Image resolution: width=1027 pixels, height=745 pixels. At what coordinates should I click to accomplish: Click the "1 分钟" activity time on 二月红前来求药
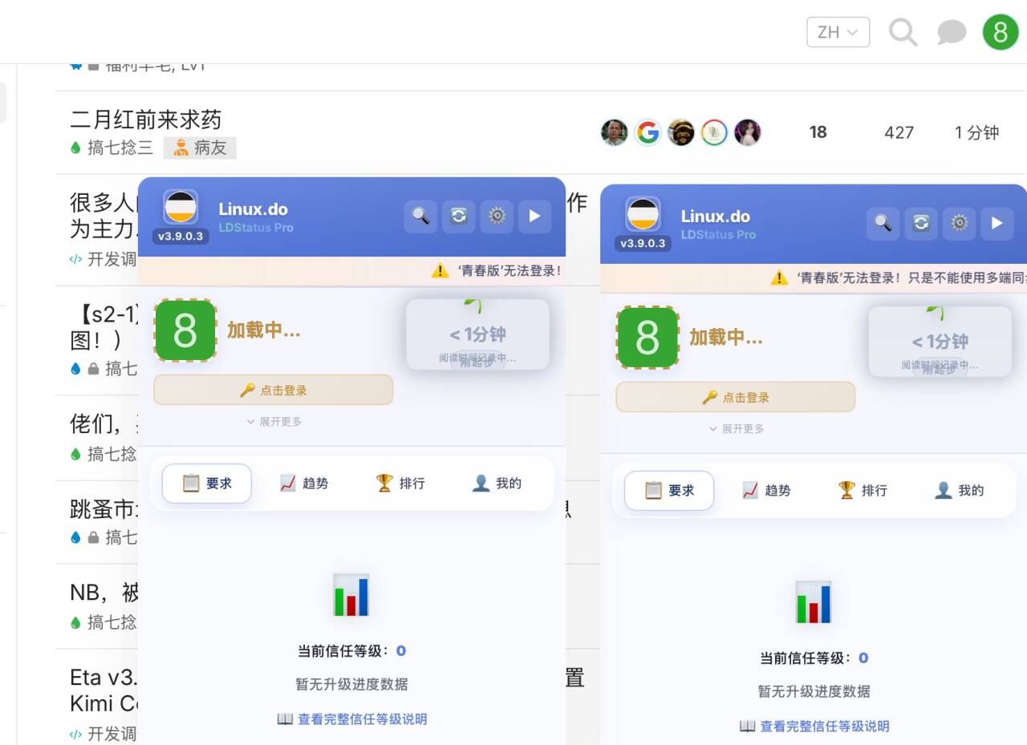[976, 132]
